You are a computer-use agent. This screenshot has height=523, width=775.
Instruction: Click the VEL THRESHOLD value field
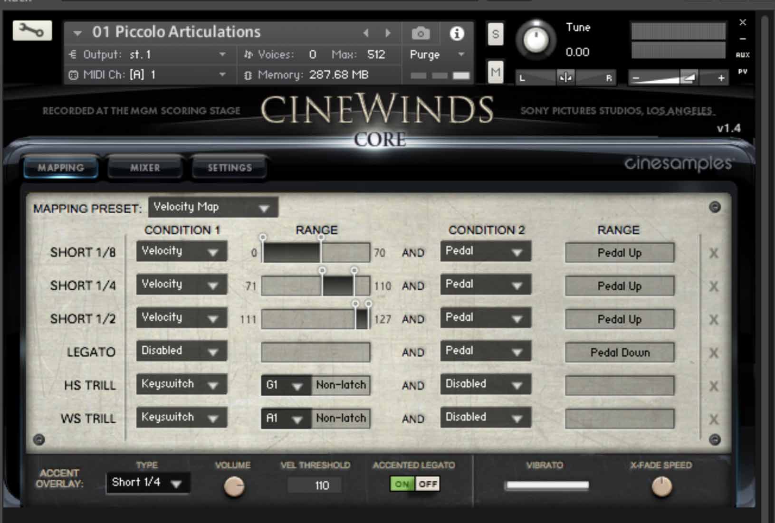click(315, 485)
